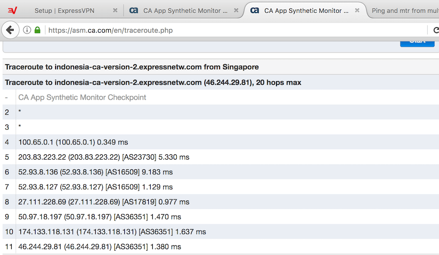Click the '20 hops max' traceroute heading
Screen dimensions: 439x255
coord(153,82)
